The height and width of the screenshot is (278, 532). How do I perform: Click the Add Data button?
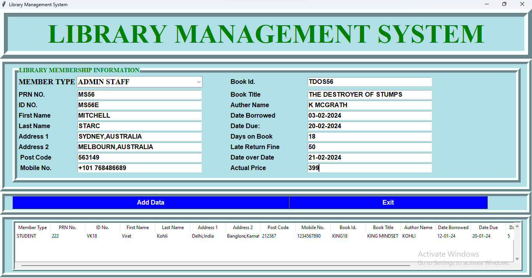pos(150,202)
